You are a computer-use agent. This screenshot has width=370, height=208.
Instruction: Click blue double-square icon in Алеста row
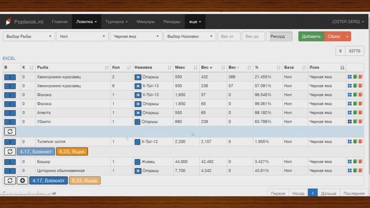10,113
